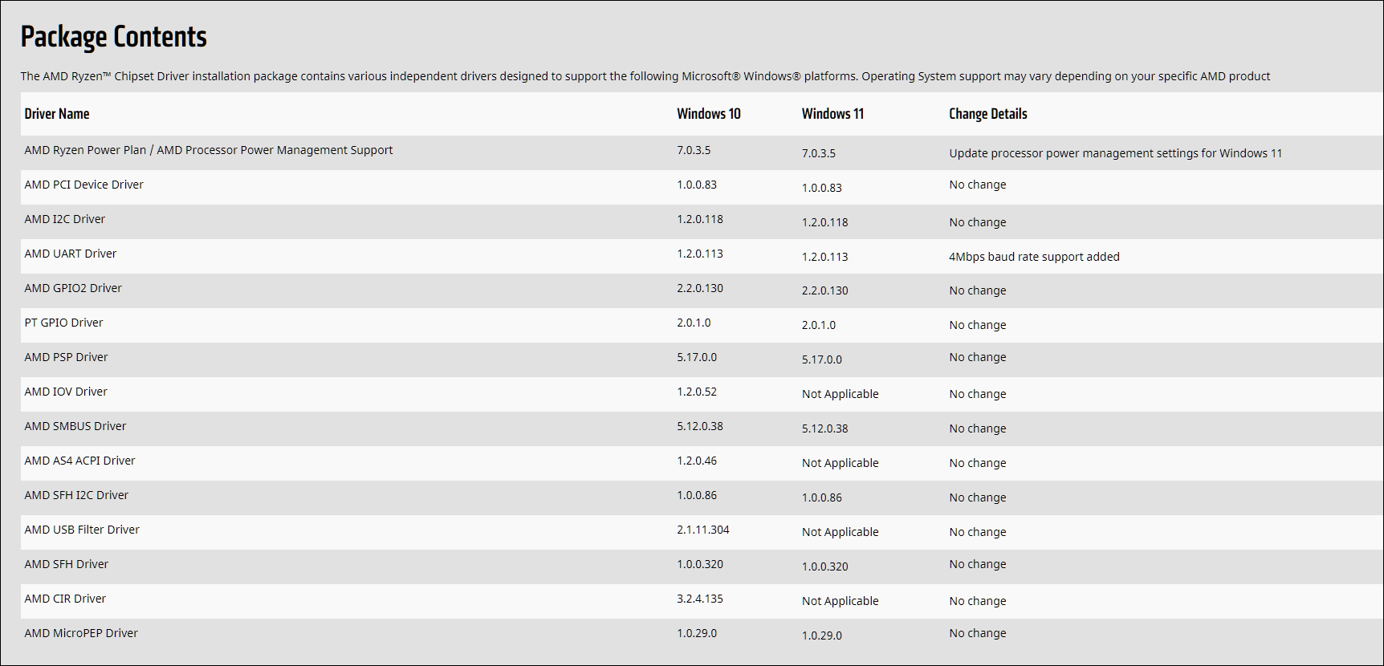Click the 'Change Details' column header

click(988, 114)
